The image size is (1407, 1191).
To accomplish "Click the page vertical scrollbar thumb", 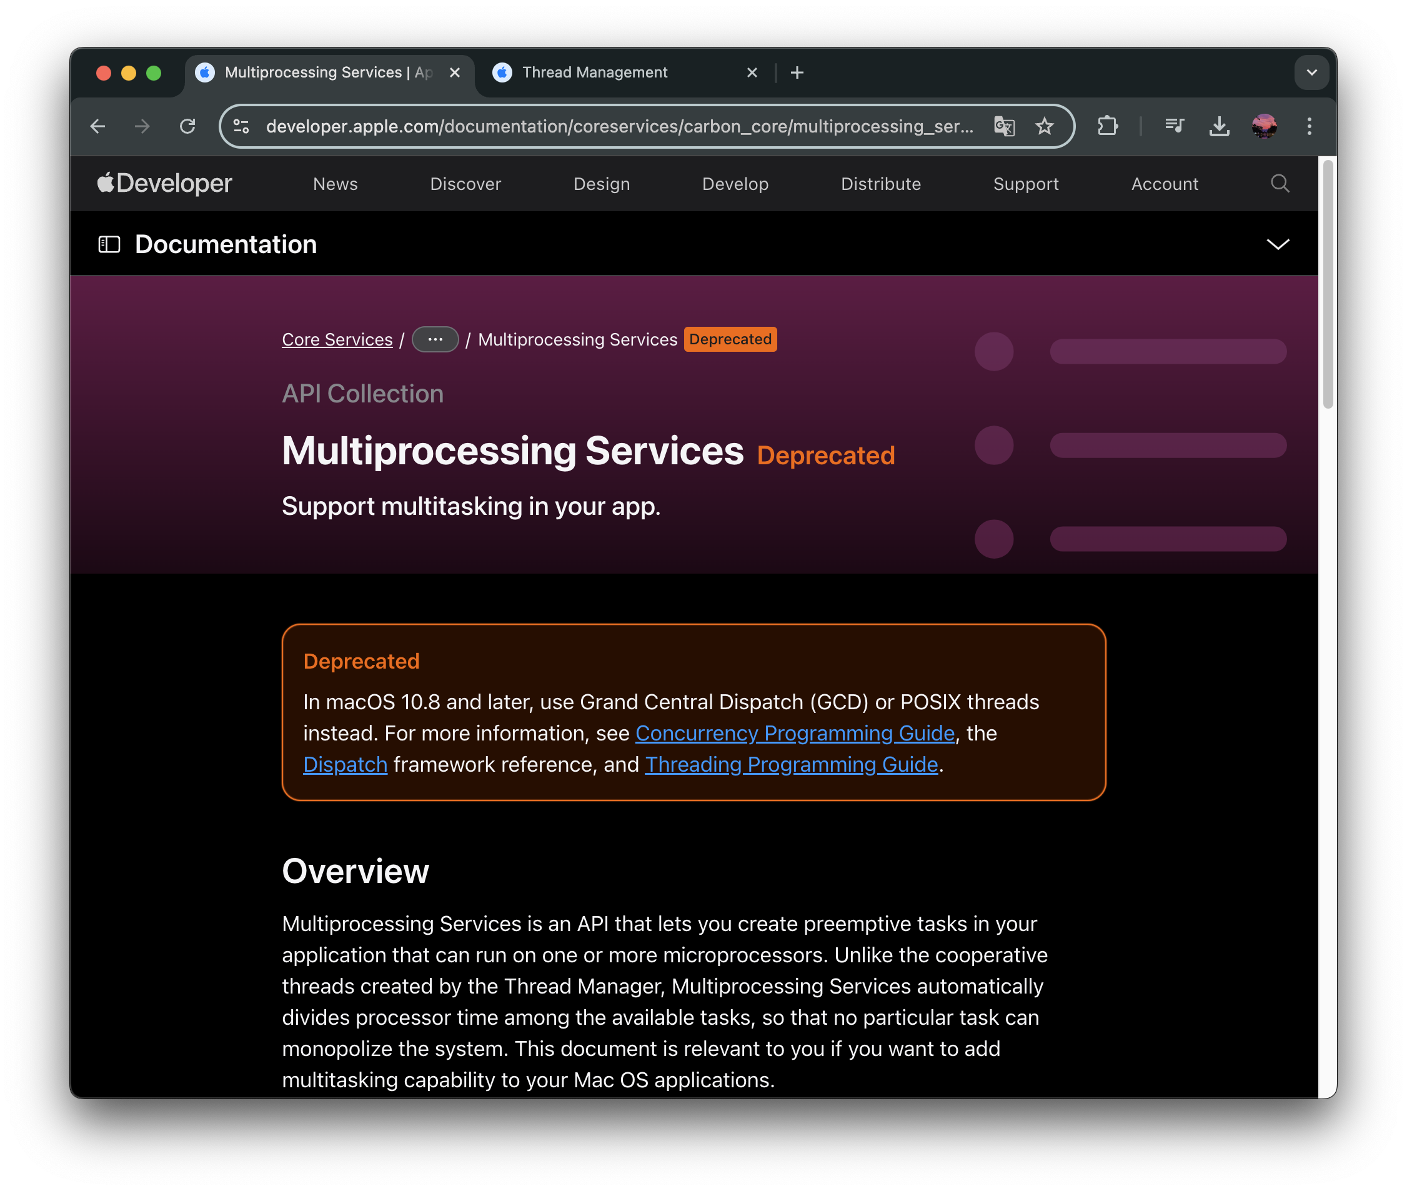I will (x=1327, y=284).
